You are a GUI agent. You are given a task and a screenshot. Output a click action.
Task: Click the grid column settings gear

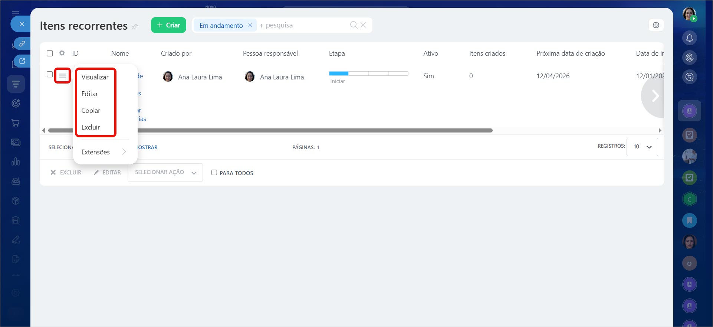(x=62, y=53)
